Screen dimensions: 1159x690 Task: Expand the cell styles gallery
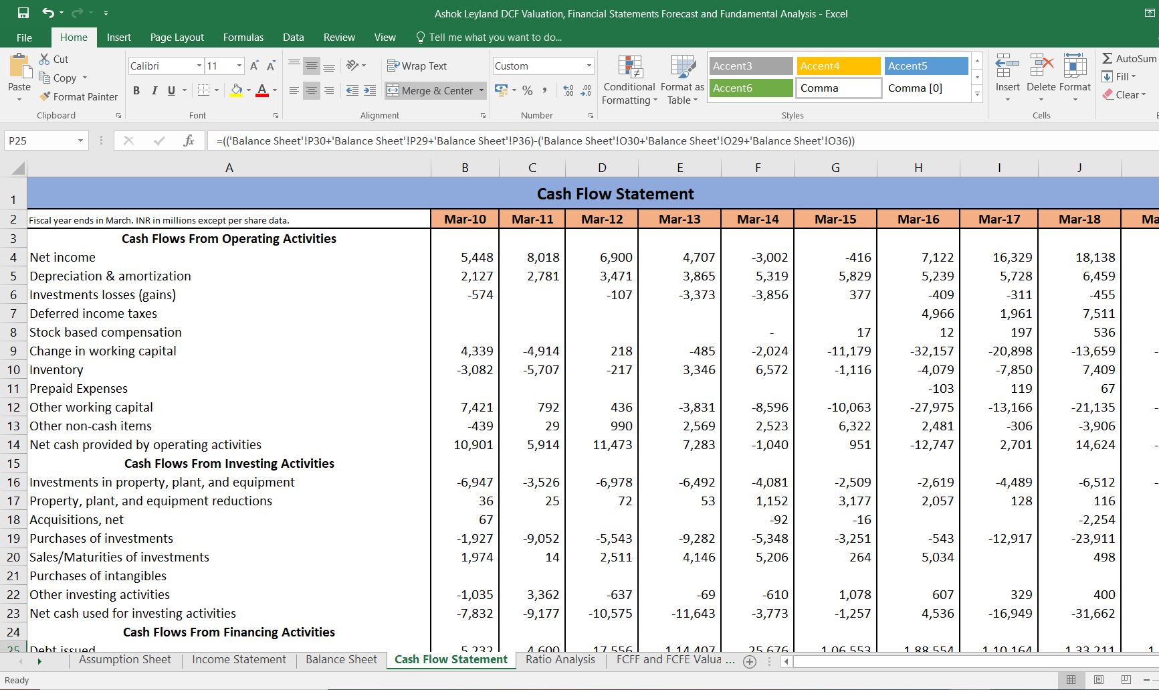(977, 94)
